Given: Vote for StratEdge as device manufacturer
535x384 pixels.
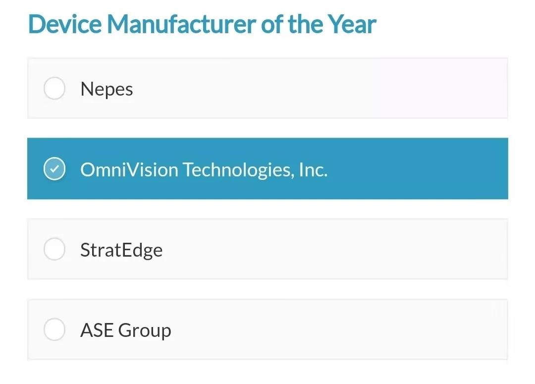Looking at the screenshot, I should pos(54,249).
